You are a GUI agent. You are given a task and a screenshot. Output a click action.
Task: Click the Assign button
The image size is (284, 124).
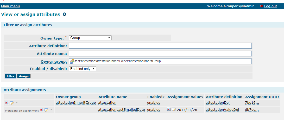coord(24,76)
